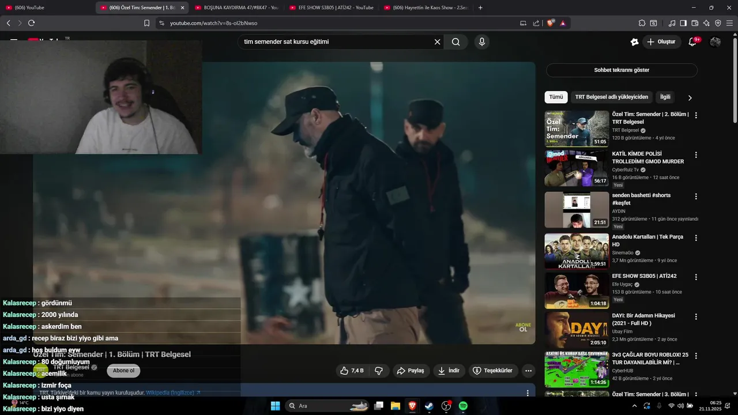Open the Leo AI sparkle icon
The width and height of the screenshot is (738, 415).
(x=706, y=23)
